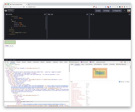Switch to the Performance DevTools tab
The width and height of the screenshot is (135, 112).
pyautogui.click(x=36, y=62)
